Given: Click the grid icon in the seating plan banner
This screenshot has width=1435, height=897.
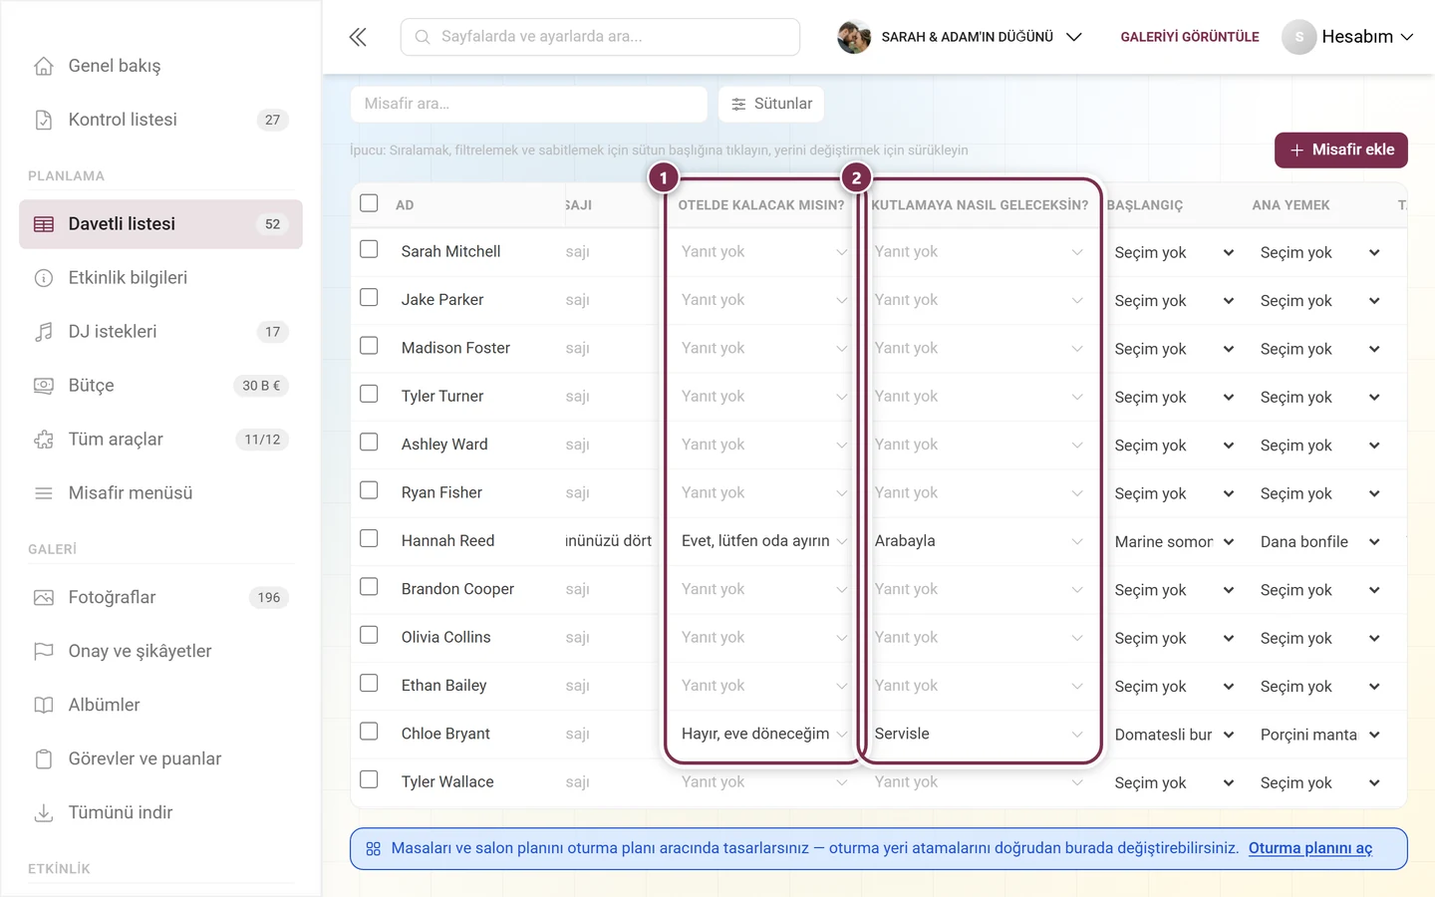Looking at the screenshot, I should click(x=374, y=849).
